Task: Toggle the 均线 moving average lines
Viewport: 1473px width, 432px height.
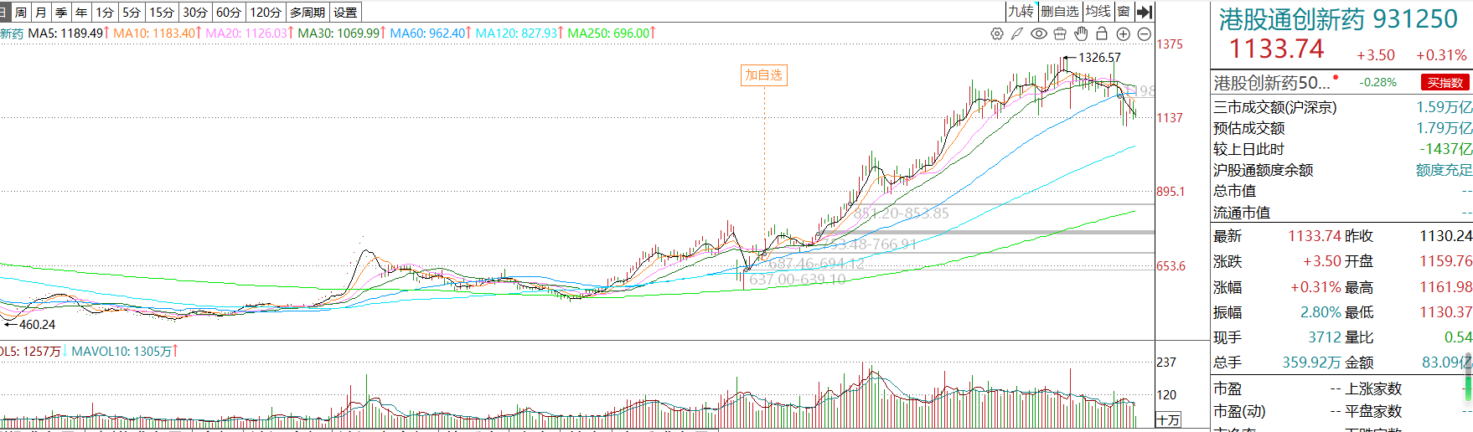Action: coord(1098,12)
